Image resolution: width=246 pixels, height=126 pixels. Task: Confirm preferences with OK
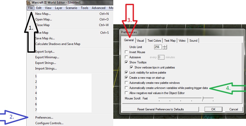(213, 109)
